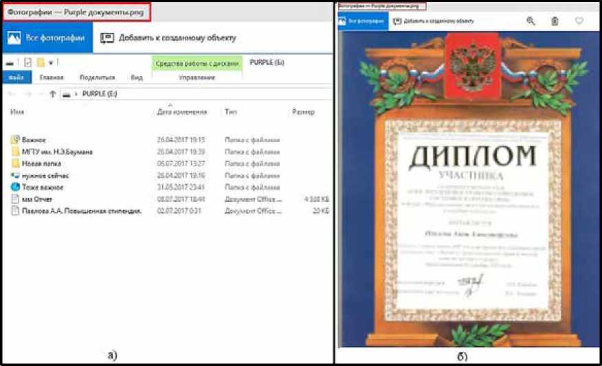The image size is (602, 366).
Task: Click Добавить к созданному объекту in the left panel
Action: (x=168, y=38)
